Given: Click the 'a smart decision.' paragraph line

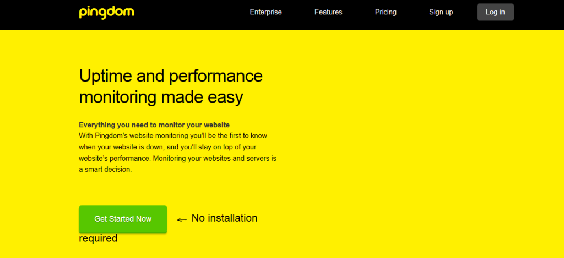Looking at the screenshot, I should tap(105, 170).
